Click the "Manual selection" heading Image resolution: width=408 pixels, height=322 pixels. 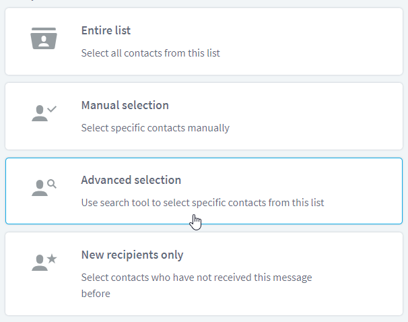click(x=125, y=105)
